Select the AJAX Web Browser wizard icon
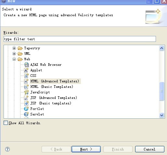Image resolution: width=167 pixels, height=155 pixels. click(x=27, y=65)
